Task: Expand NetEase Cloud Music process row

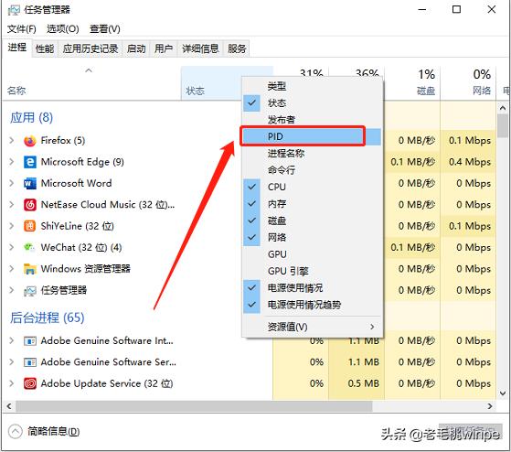Action: click(x=12, y=205)
